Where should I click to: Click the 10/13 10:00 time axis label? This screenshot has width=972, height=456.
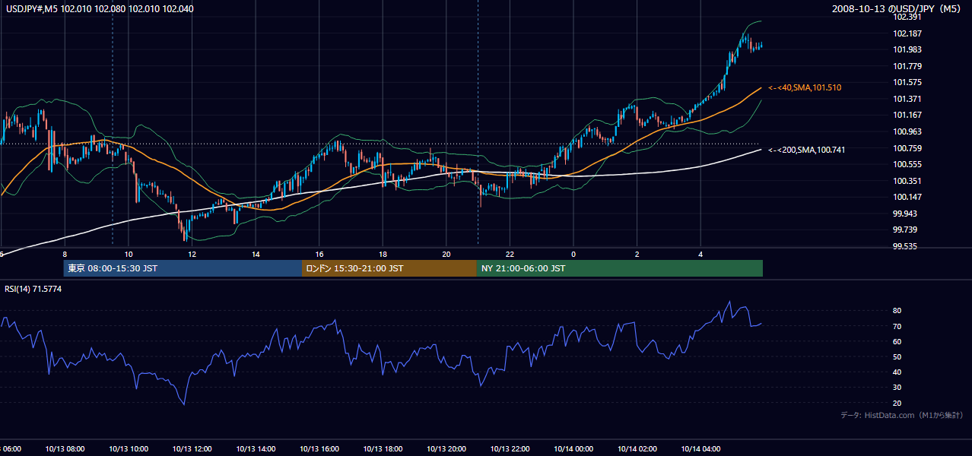(x=129, y=449)
